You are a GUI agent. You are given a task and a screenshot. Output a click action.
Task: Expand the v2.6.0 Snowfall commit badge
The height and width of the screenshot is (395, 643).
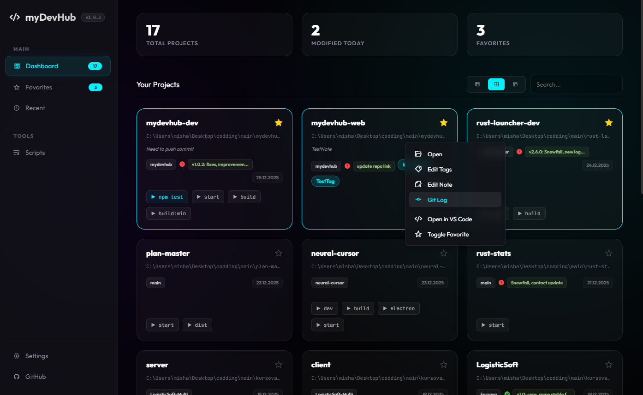557,152
